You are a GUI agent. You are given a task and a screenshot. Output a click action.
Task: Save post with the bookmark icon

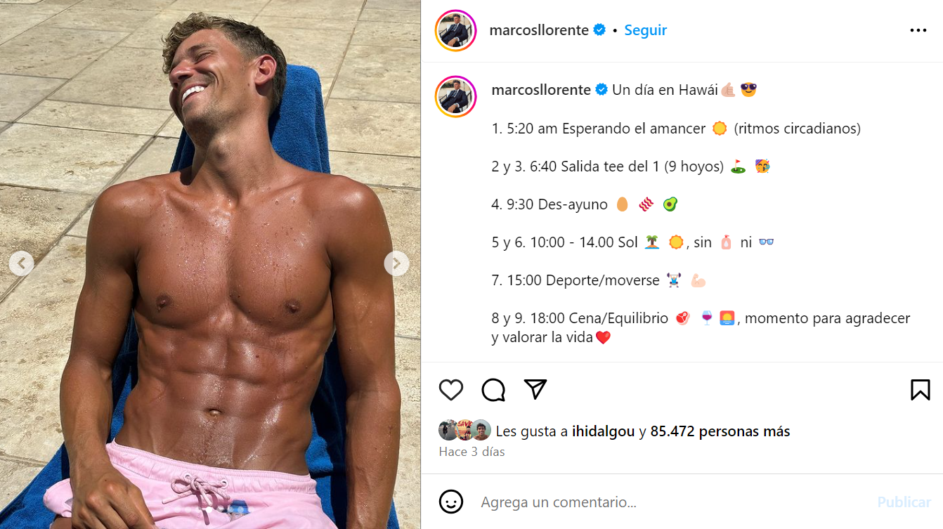coord(921,390)
